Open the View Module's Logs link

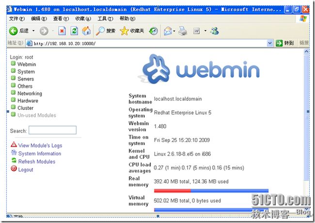[x=40, y=145]
